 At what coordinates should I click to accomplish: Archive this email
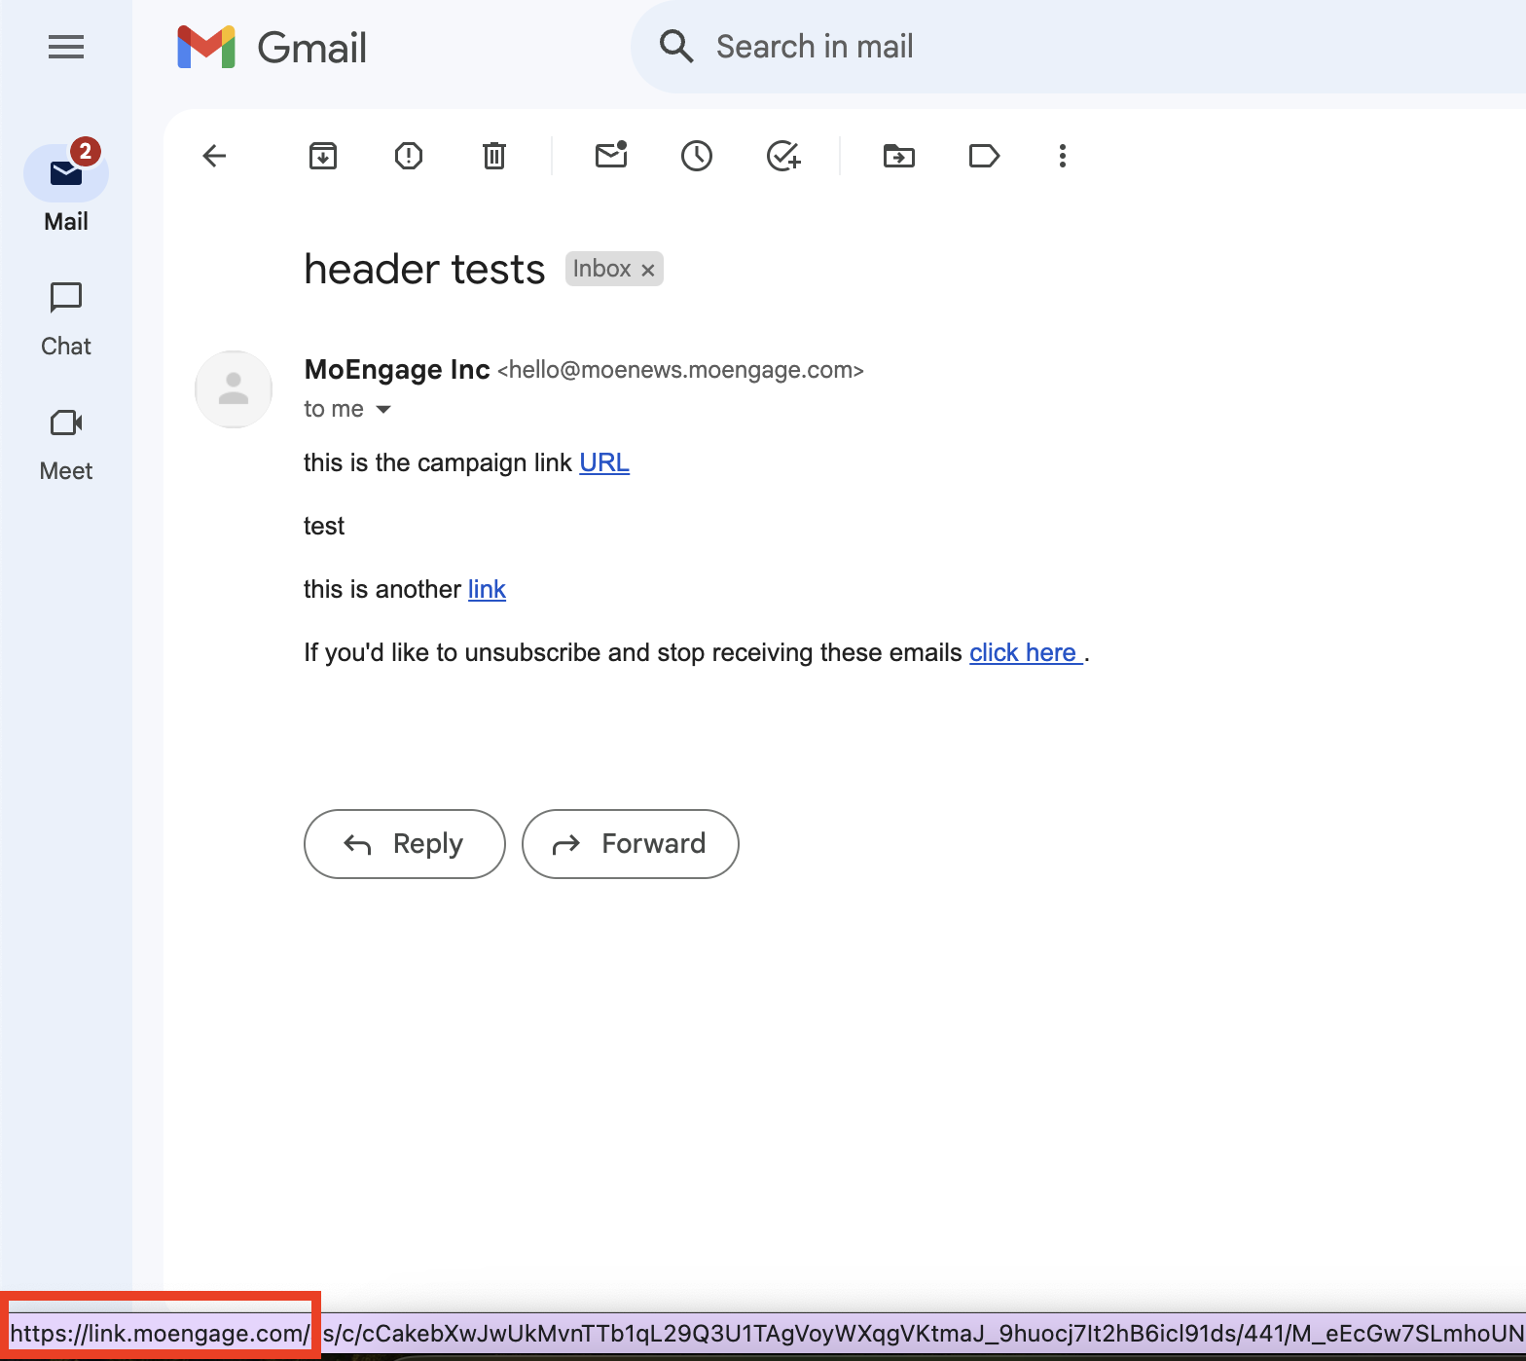323,156
